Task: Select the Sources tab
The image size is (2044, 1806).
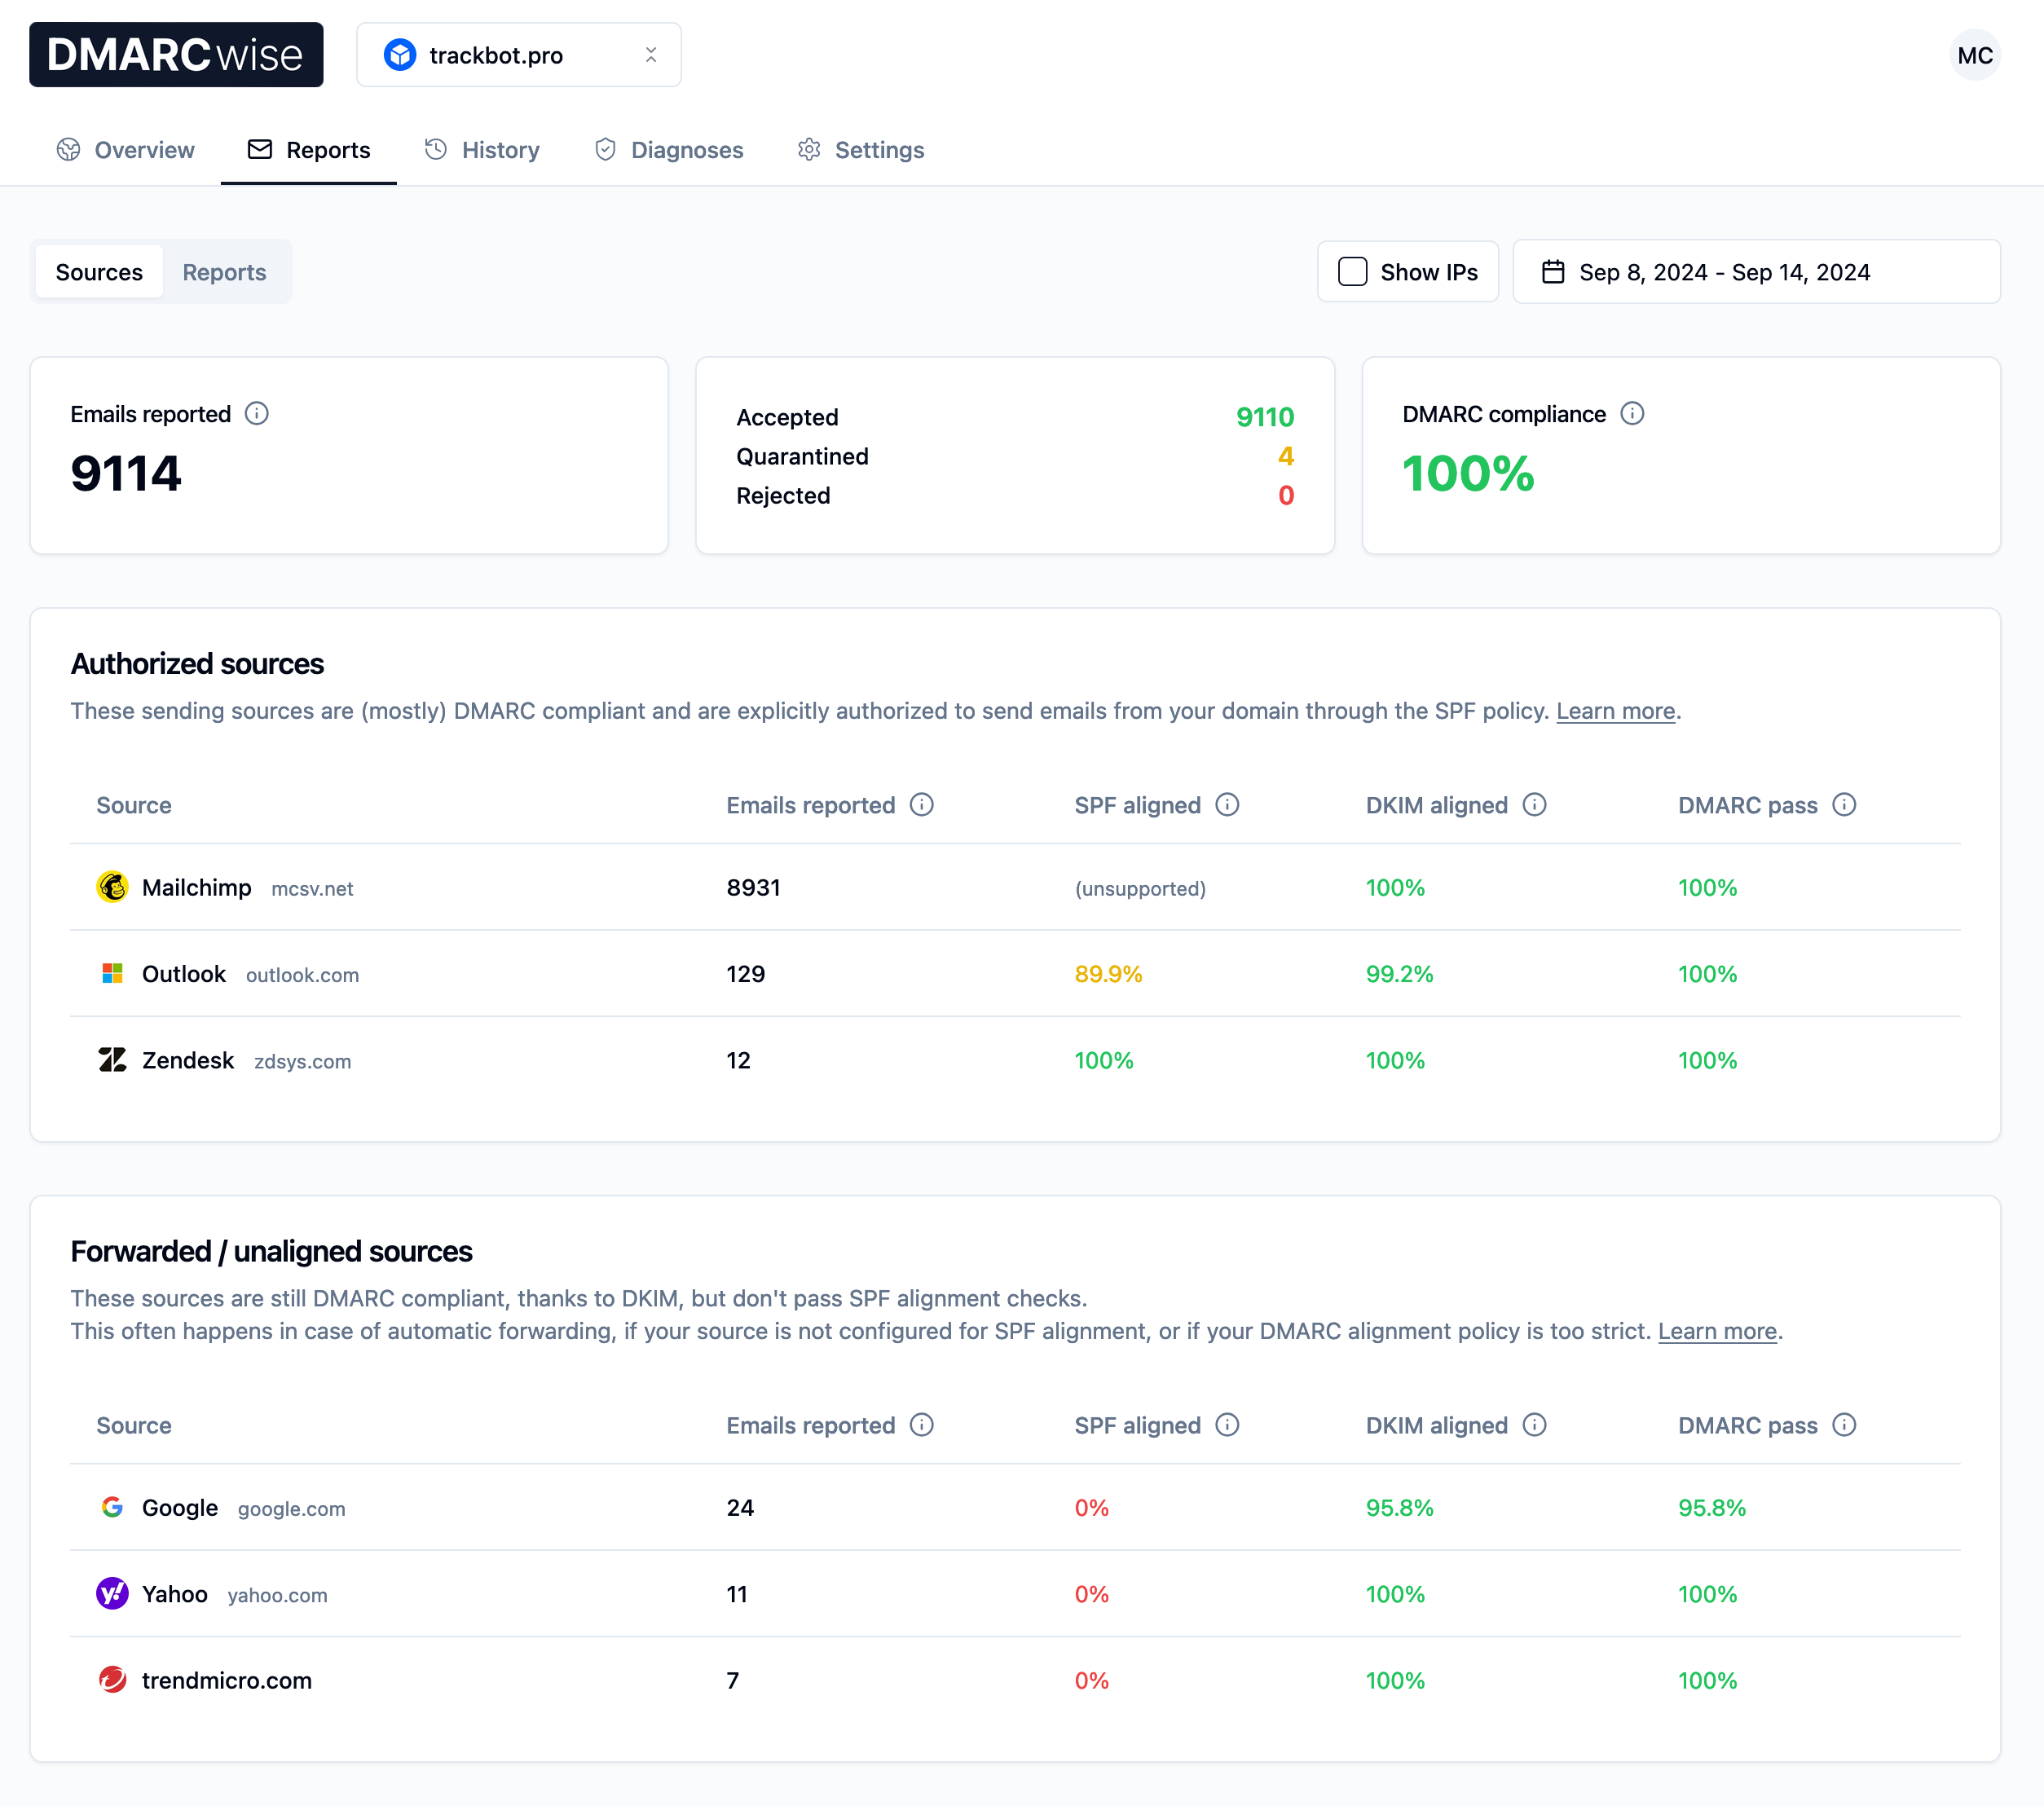Action: pos(99,271)
